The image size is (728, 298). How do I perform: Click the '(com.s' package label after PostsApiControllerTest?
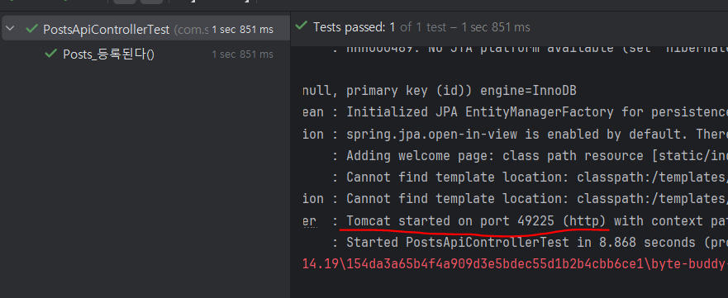(x=191, y=30)
